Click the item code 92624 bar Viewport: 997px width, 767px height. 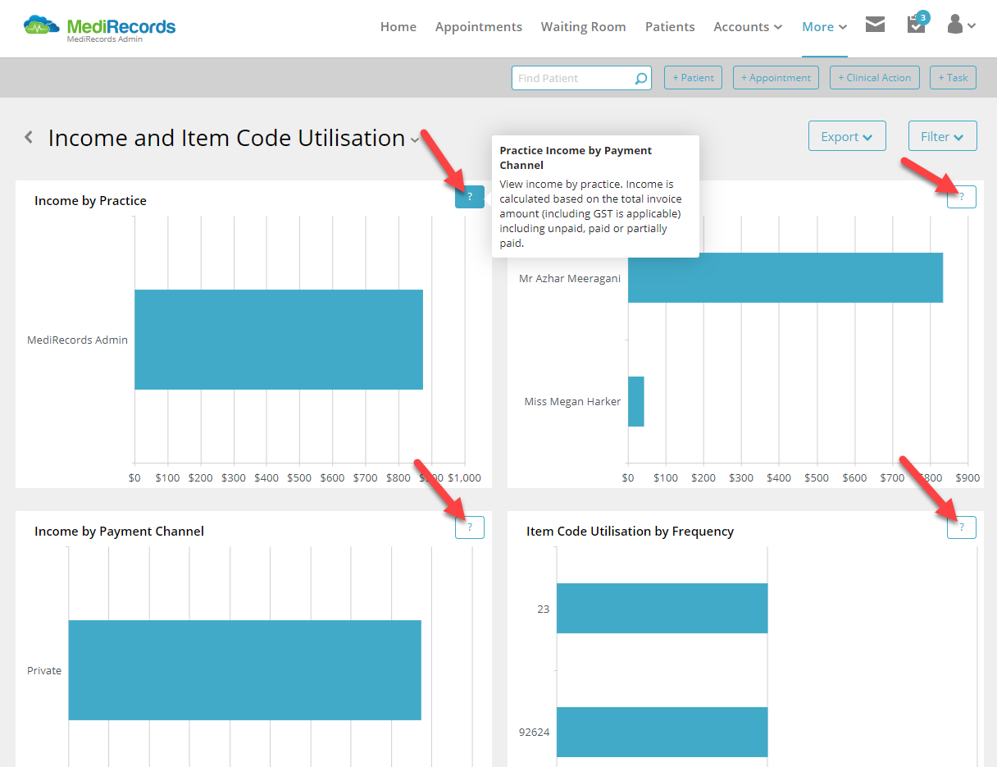click(662, 732)
